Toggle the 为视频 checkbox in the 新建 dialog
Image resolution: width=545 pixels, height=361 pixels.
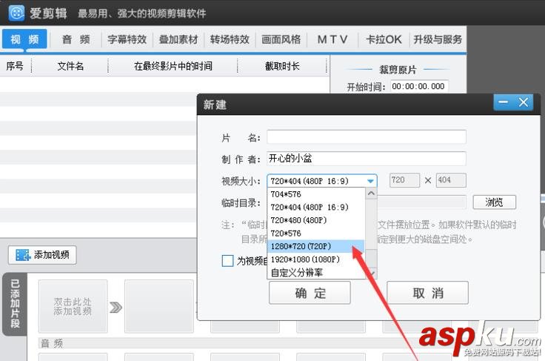[227, 260]
